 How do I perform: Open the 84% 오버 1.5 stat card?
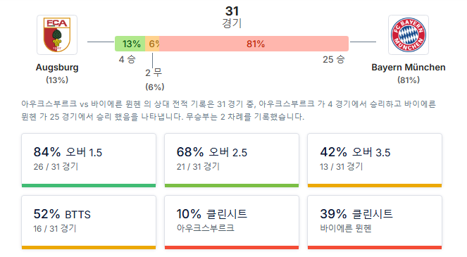click(89, 161)
